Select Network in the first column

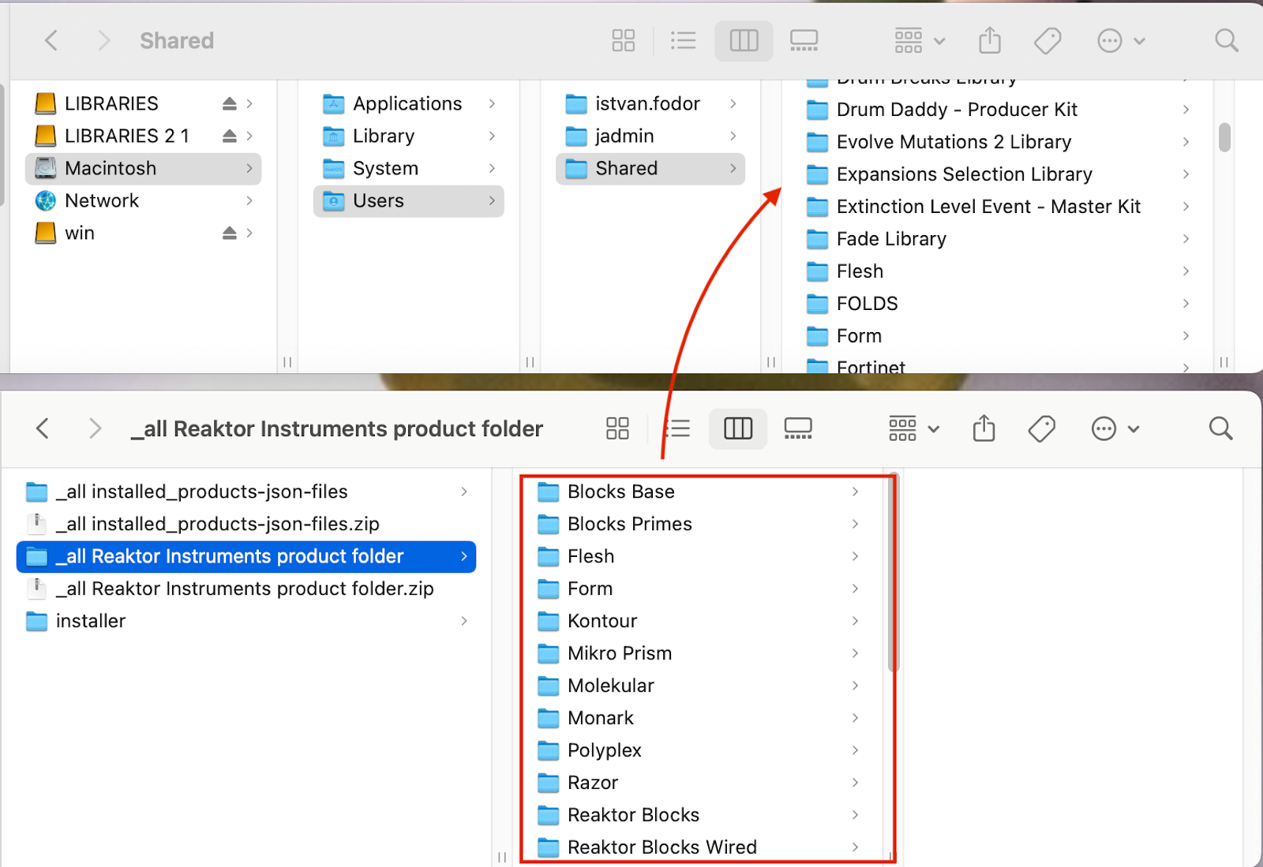tap(144, 200)
